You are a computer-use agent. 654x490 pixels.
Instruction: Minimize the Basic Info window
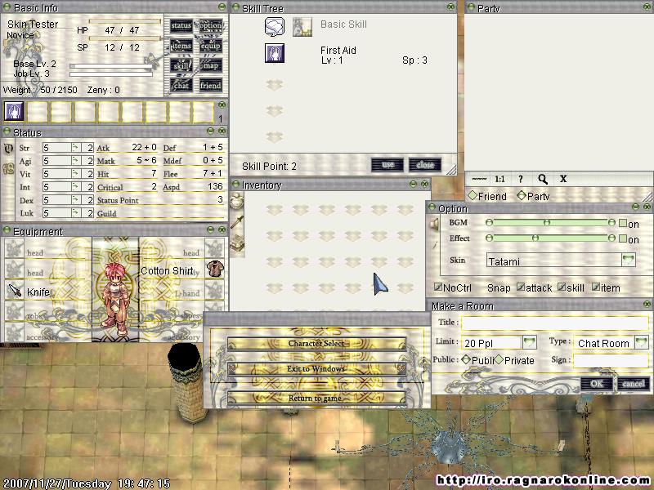[x=222, y=7]
